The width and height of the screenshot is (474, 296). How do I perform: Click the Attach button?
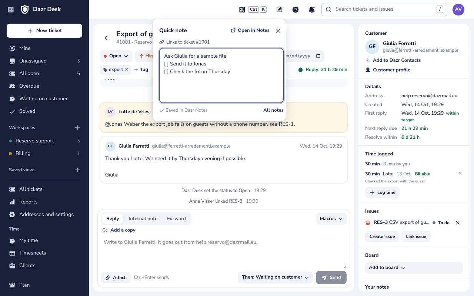(116, 277)
